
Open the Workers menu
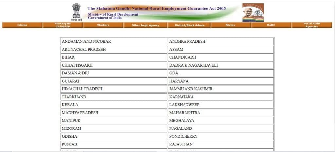(103, 25)
